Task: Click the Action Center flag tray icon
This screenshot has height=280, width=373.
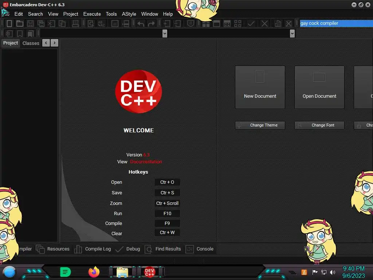Action: [315, 272]
